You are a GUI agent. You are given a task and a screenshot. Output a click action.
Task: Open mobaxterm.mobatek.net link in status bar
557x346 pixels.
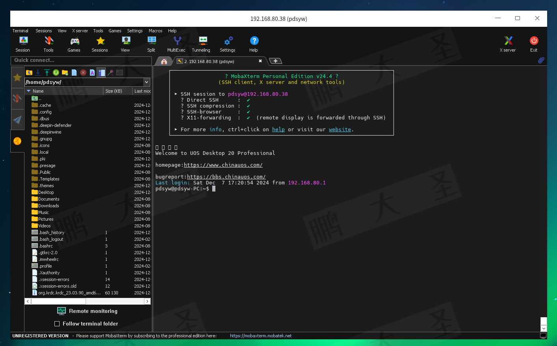click(261, 336)
